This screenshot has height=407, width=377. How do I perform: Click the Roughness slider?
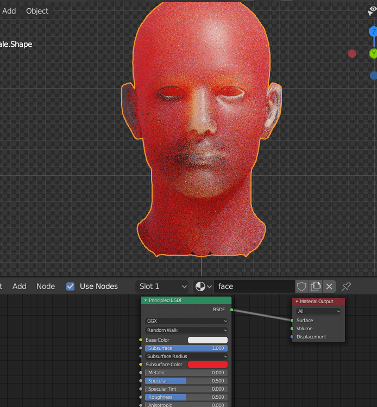(x=186, y=397)
